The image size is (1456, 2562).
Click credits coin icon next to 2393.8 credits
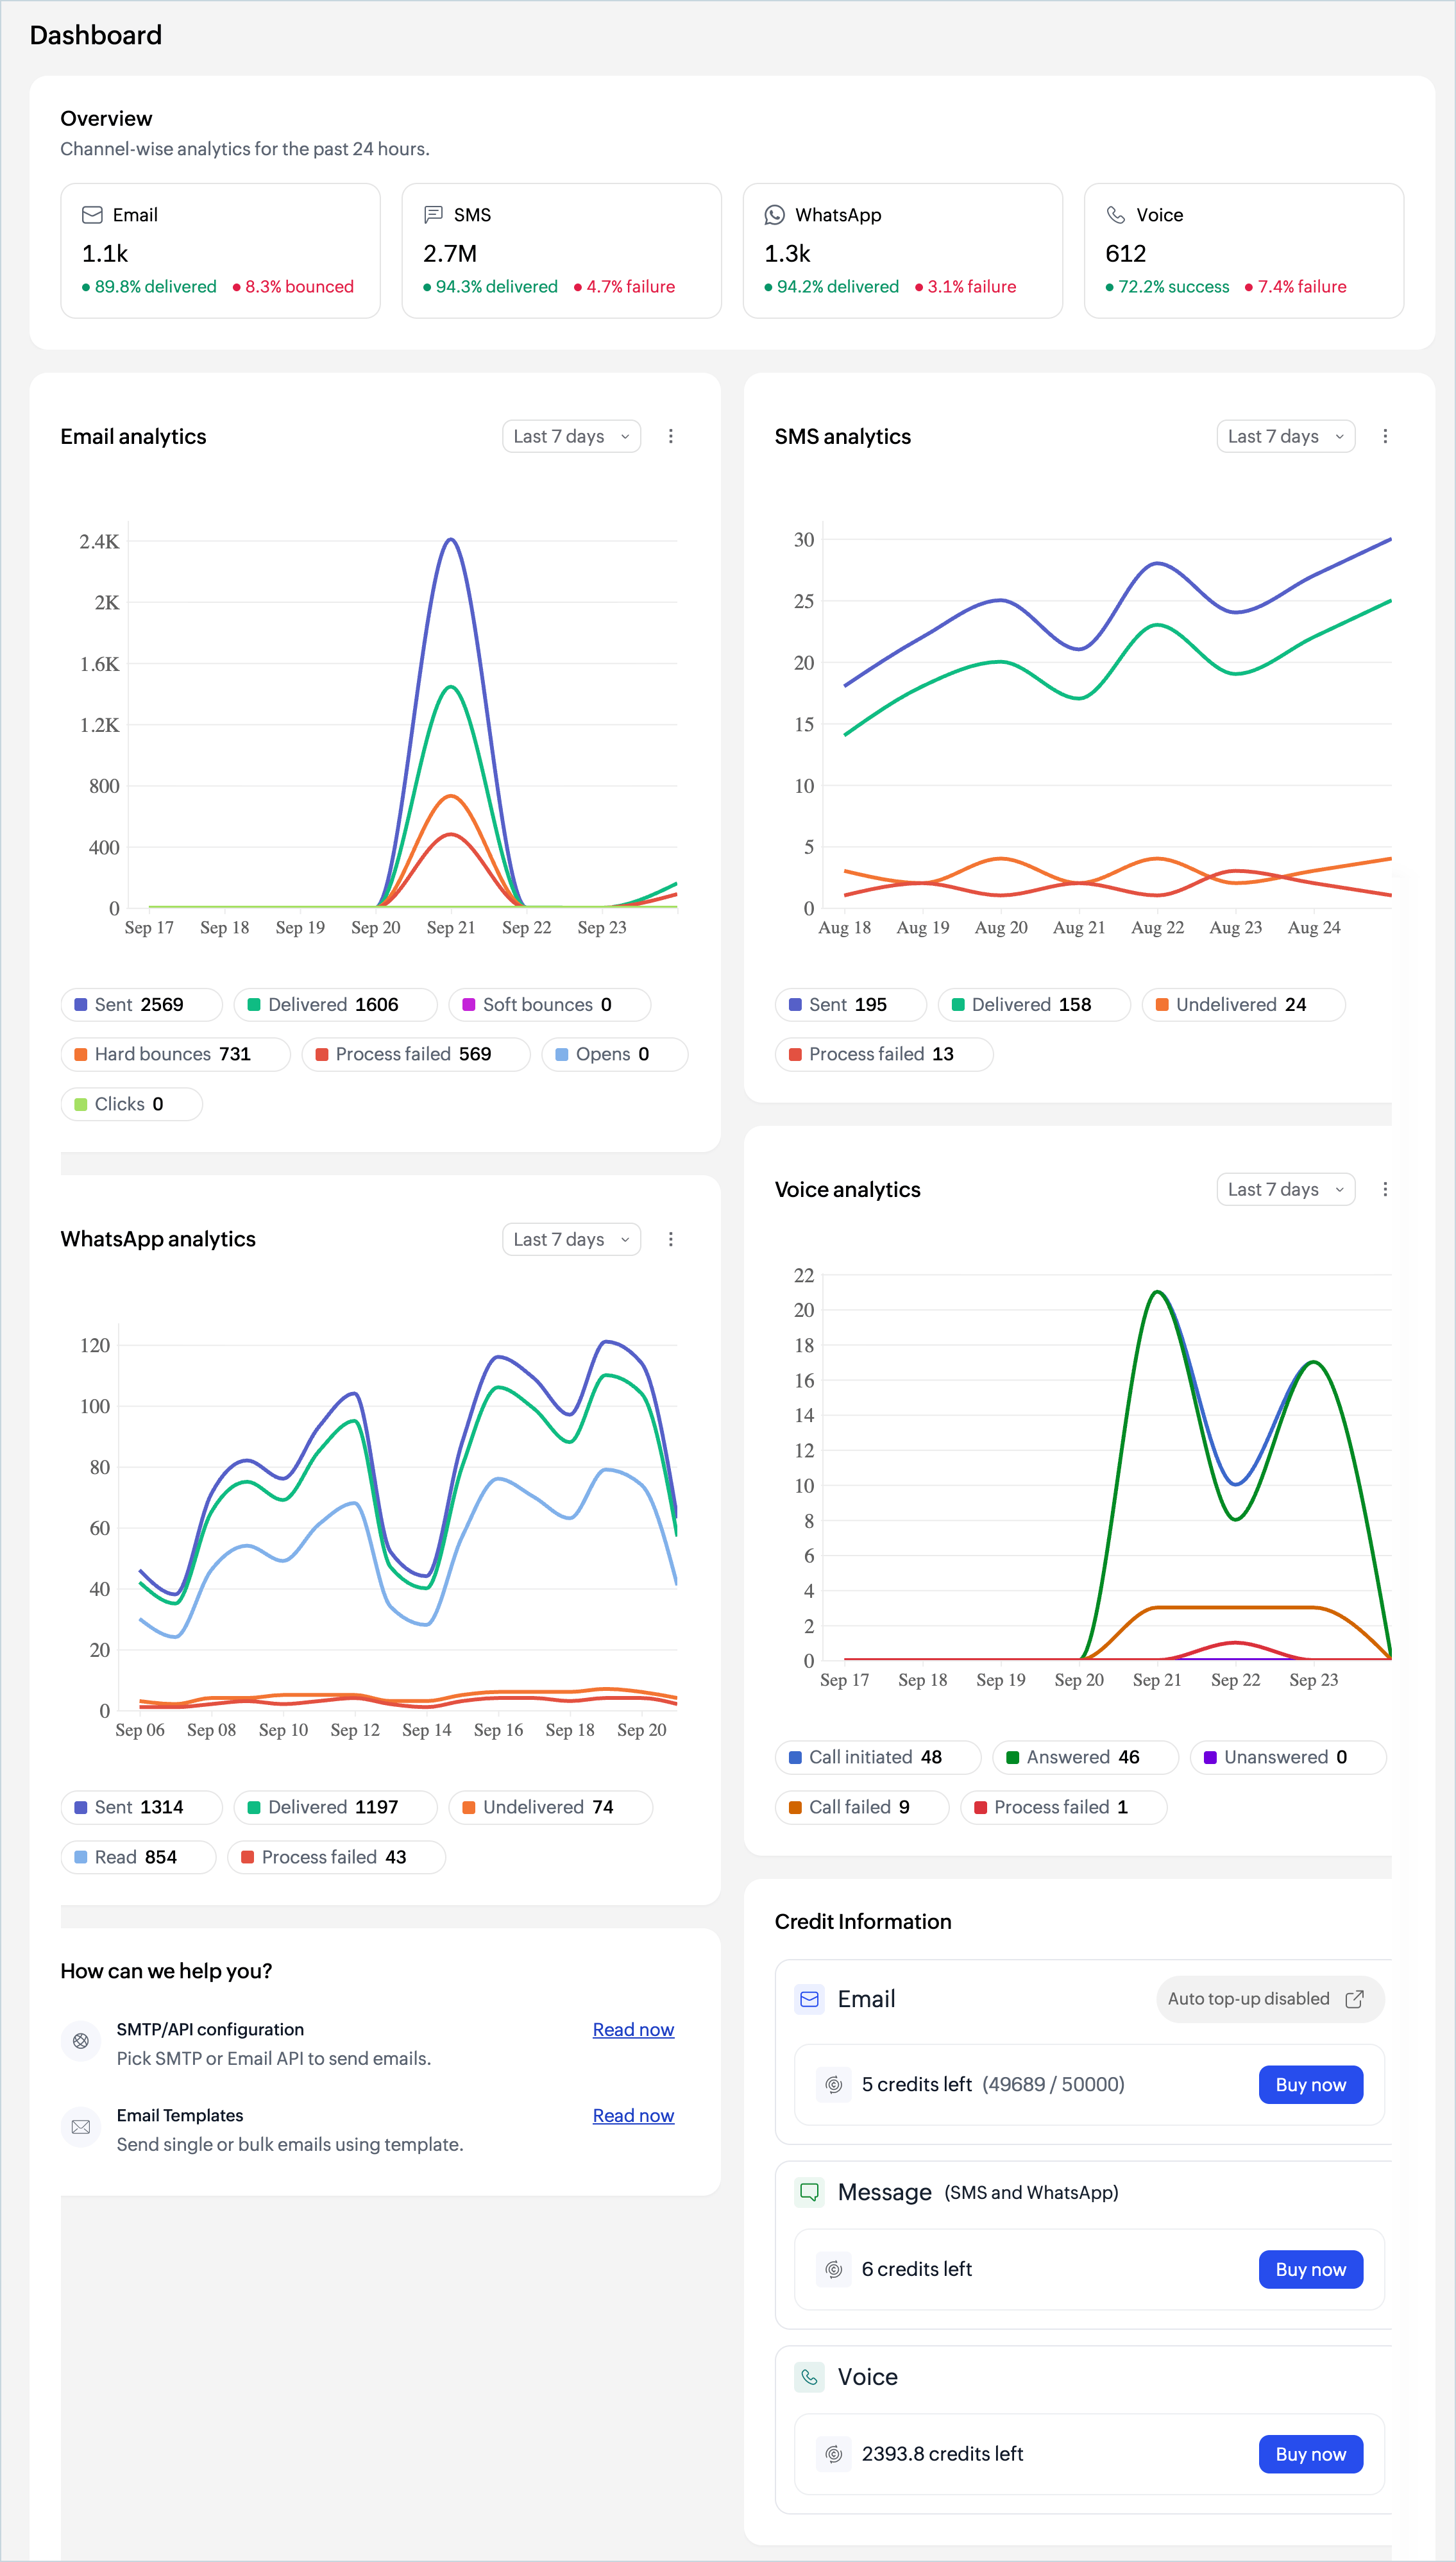pos(834,2454)
